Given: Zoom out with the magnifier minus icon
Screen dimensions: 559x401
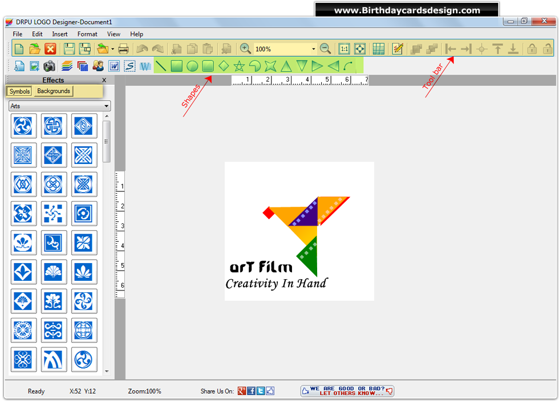Looking at the screenshot, I should pyautogui.click(x=325, y=48).
